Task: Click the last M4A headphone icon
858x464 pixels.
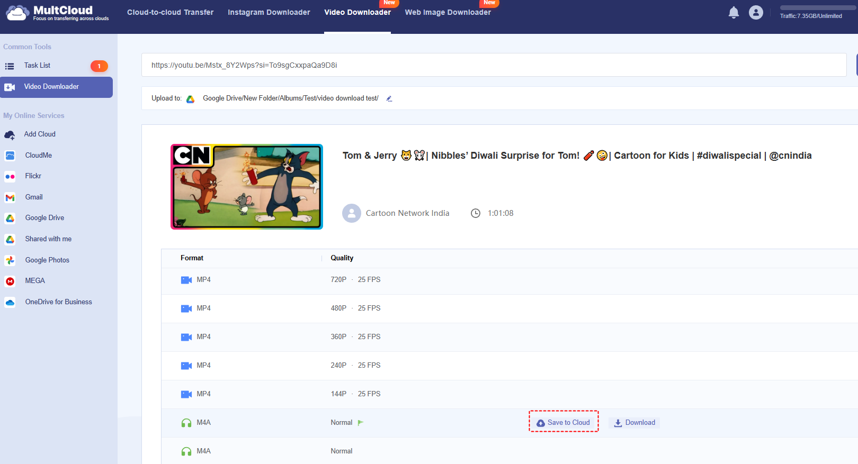Action: 186,451
